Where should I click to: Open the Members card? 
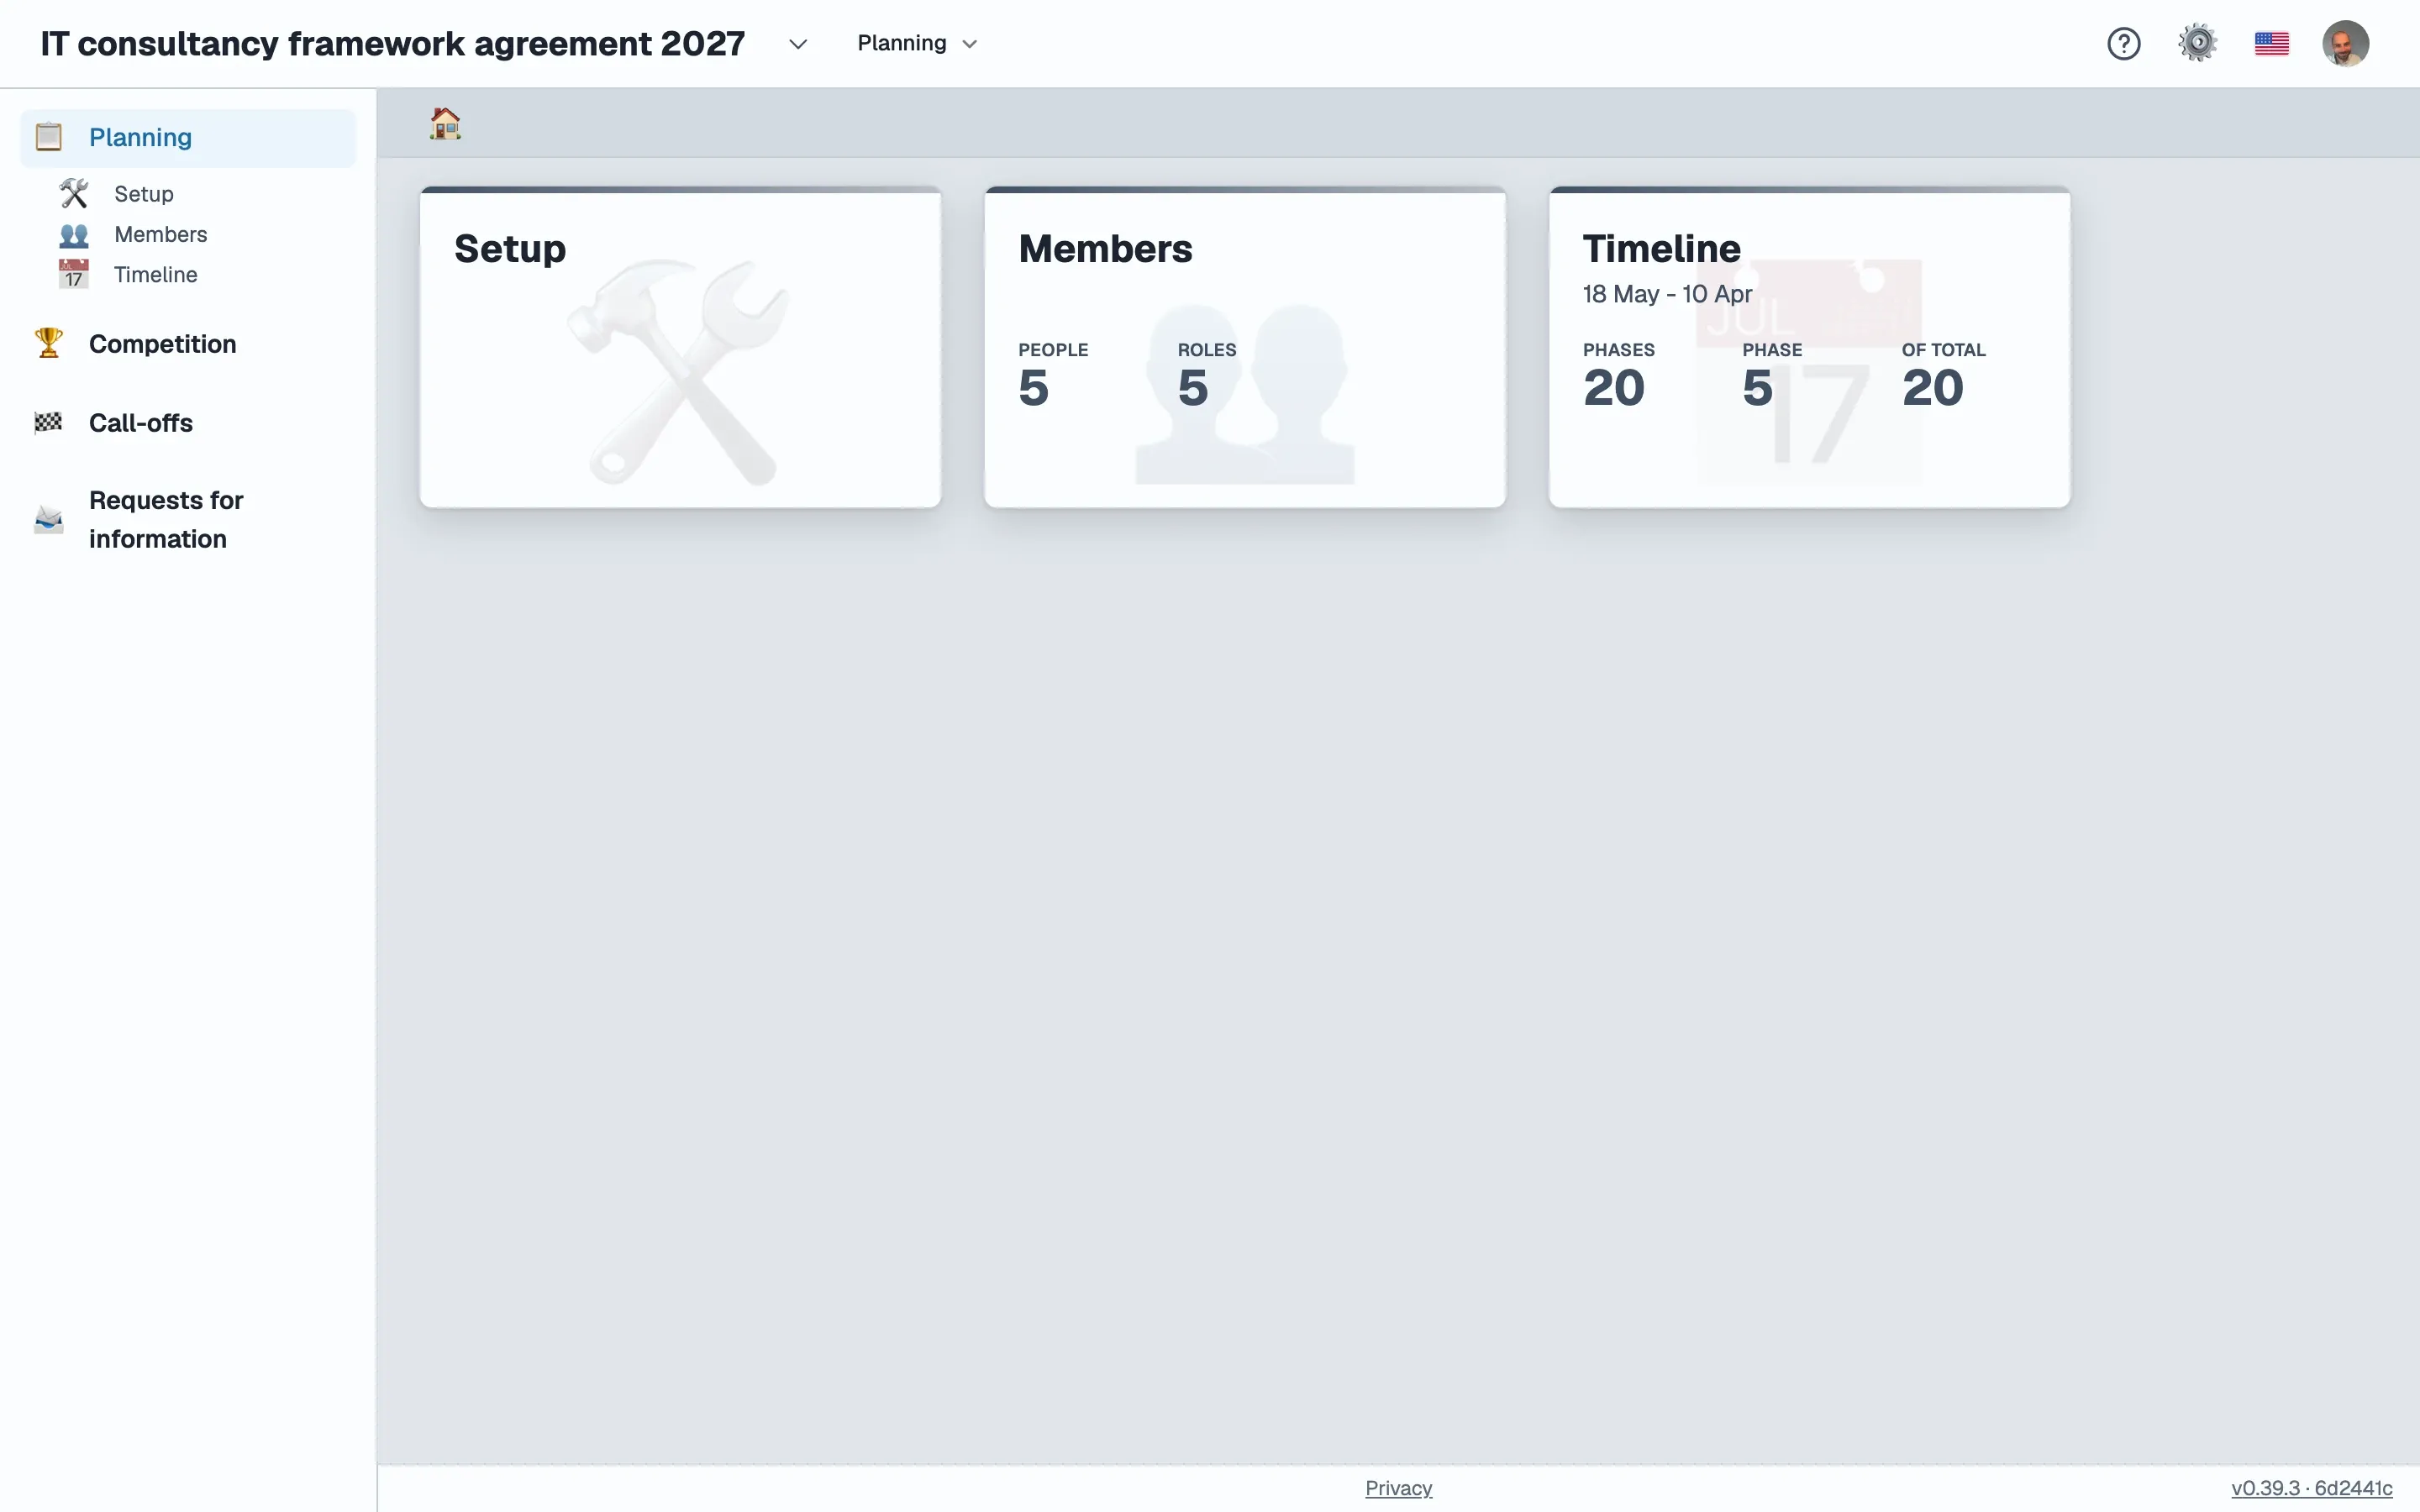tap(1244, 347)
